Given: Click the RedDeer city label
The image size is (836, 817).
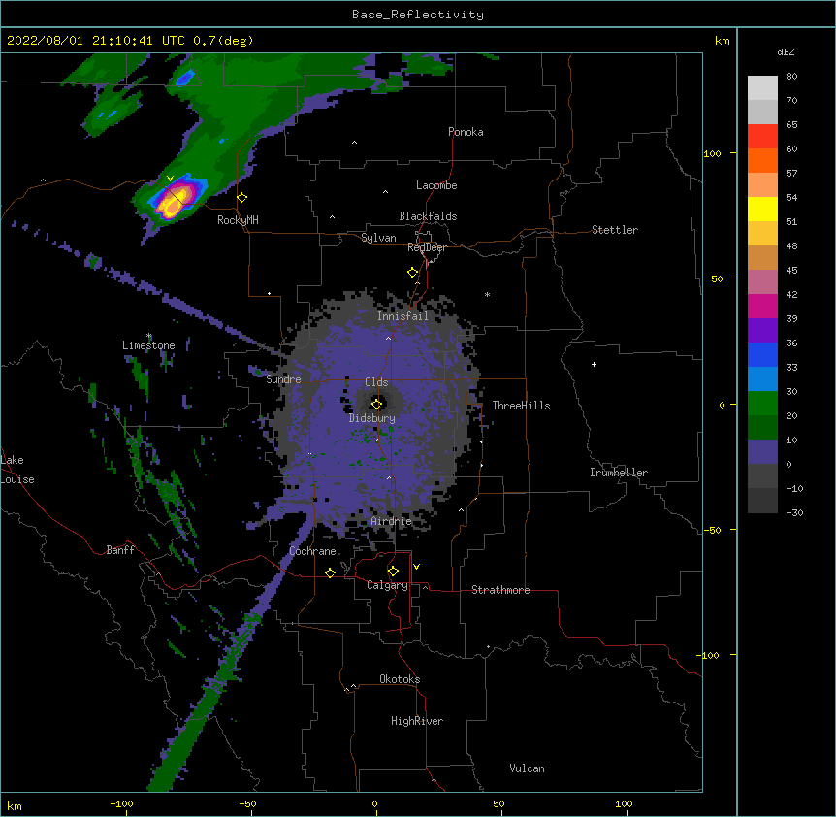Looking at the screenshot, I should [427, 247].
